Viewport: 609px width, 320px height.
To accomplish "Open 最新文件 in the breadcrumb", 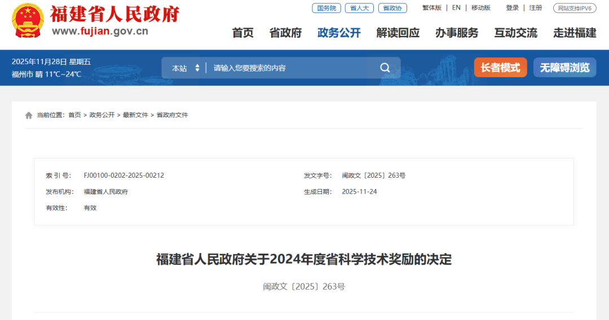I will coord(135,115).
